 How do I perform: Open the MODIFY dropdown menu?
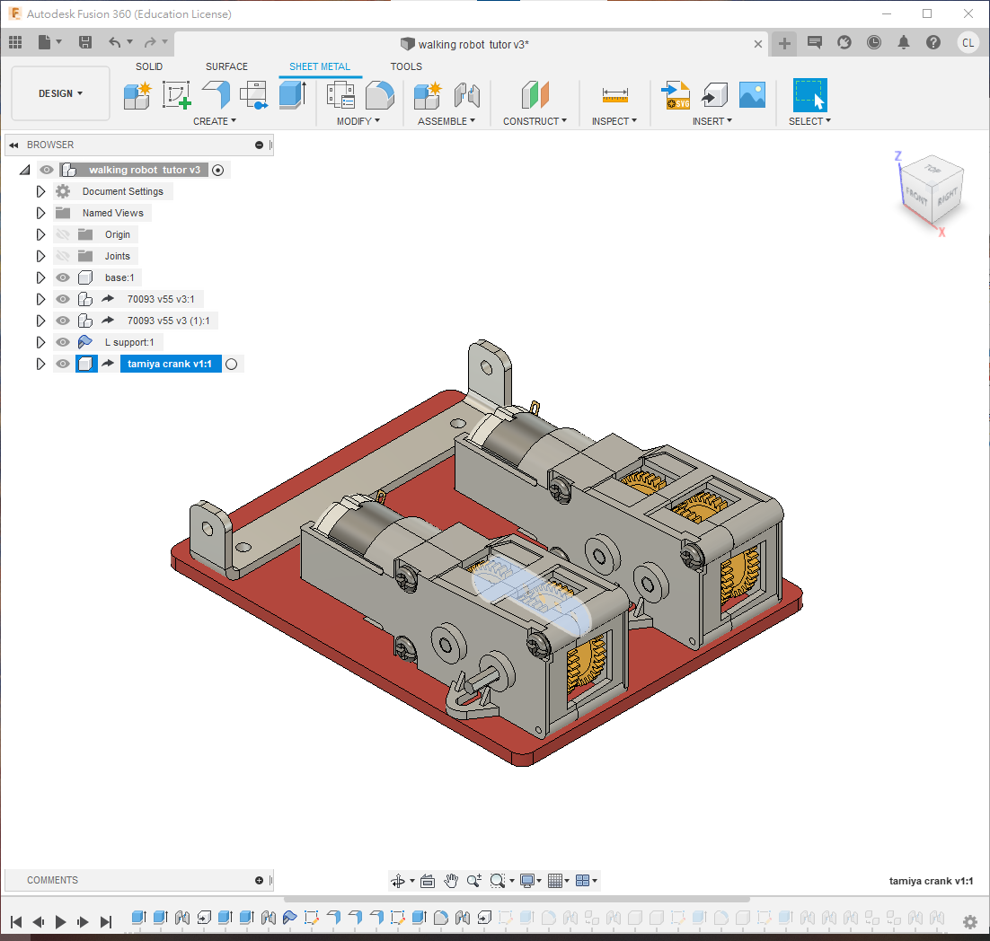pyautogui.click(x=358, y=121)
